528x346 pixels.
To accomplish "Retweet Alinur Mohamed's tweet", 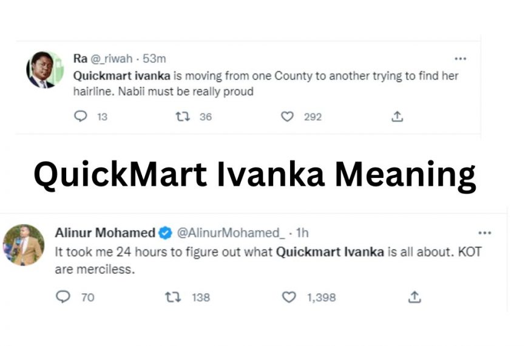I will click(x=173, y=297).
